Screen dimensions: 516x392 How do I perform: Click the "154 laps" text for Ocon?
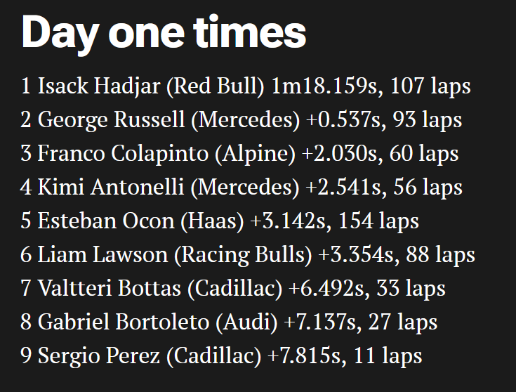coord(378,221)
